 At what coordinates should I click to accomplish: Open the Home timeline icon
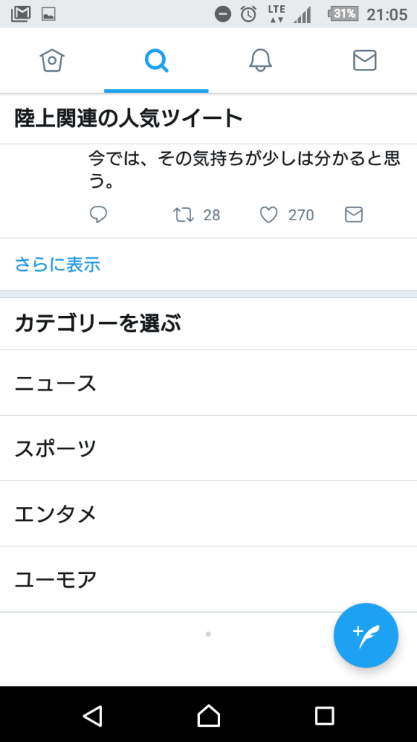point(51,61)
